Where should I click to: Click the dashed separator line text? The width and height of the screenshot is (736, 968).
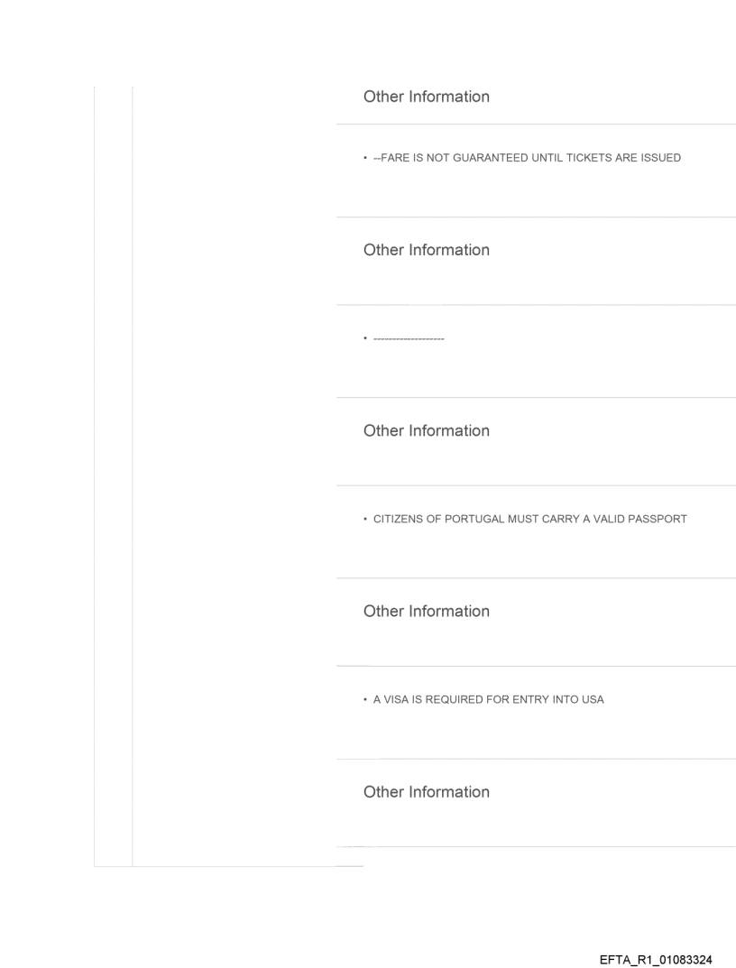(408, 339)
